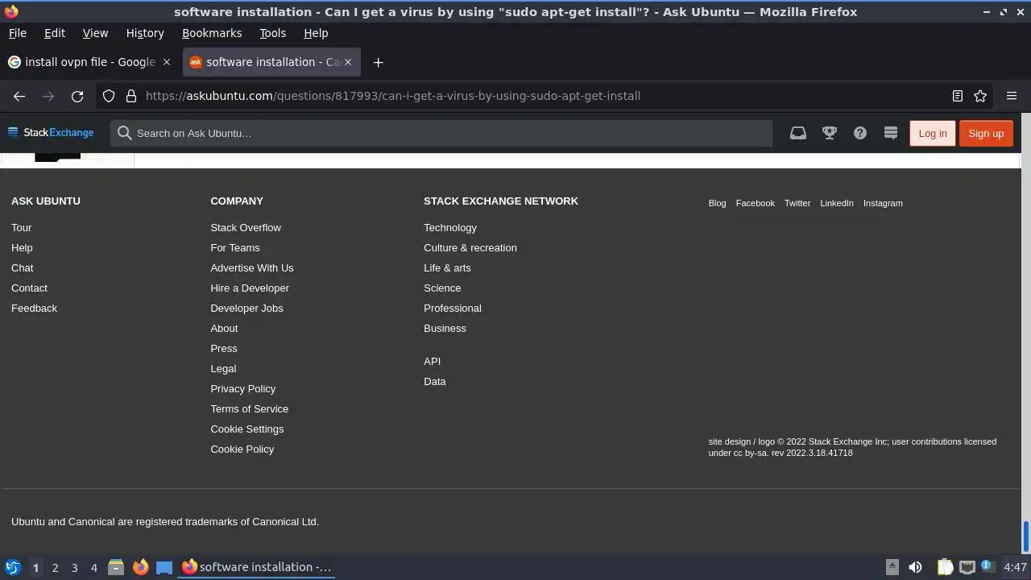Viewport: 1031px width, 580px height.
Task: Click the Sign up button
Action: click(x=986, y=133)
